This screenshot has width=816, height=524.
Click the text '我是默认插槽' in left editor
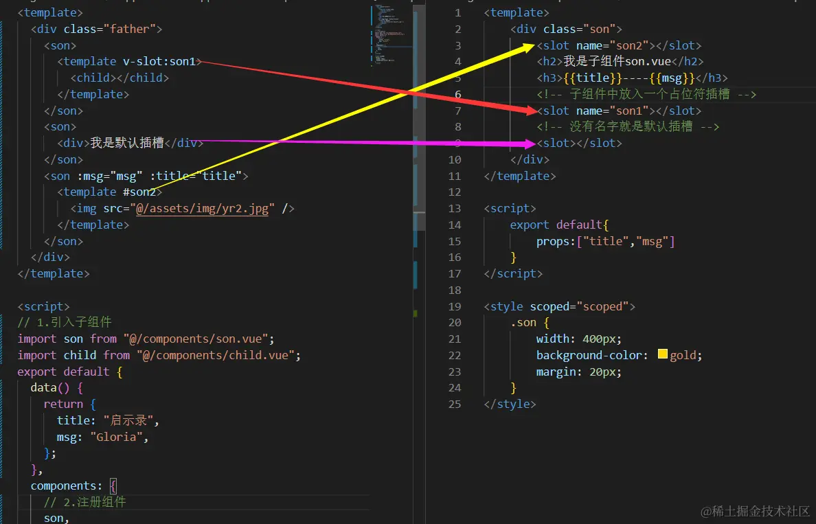click(127, 143)
